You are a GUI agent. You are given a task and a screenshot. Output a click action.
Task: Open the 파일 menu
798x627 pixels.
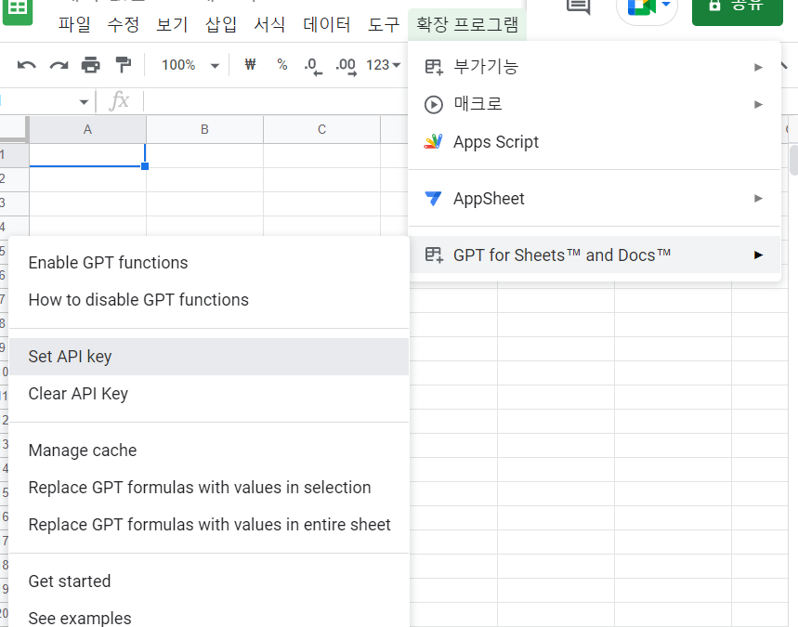coord(74,24)
